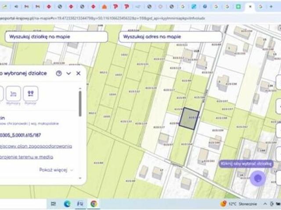Image resolution: width=281 pixels, height=210 pixels.
Task: Open Microsoft Edge from the taskbar
Action: tap(67, 204)
